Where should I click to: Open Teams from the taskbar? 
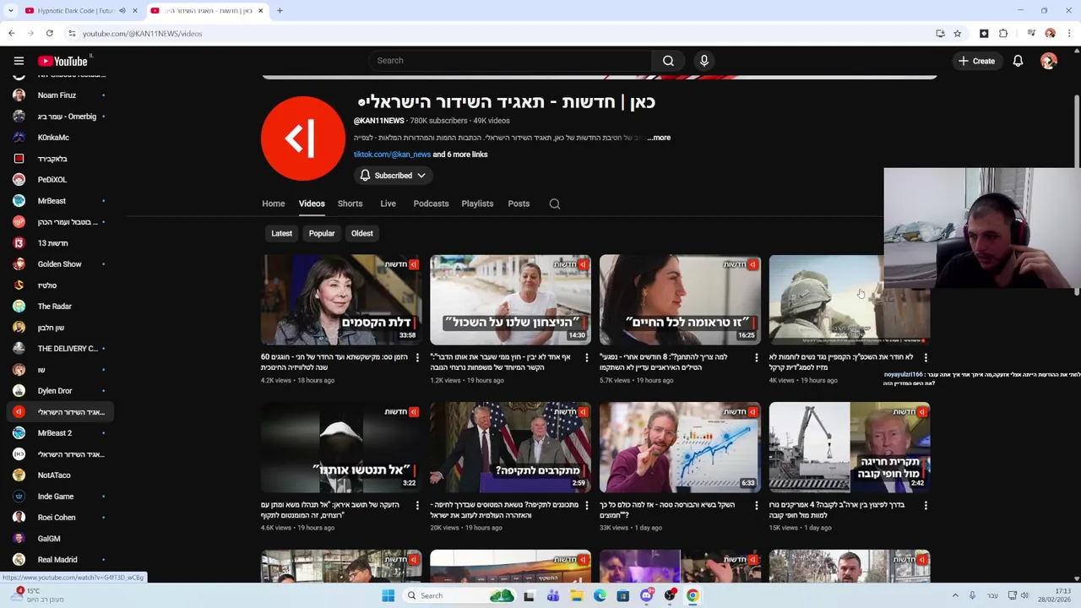552,595
